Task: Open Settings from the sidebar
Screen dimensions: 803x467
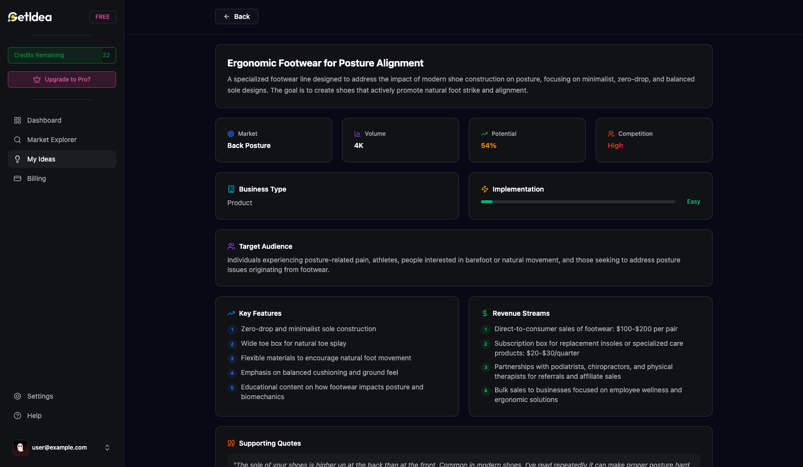Action: click(x=40, y=396)
